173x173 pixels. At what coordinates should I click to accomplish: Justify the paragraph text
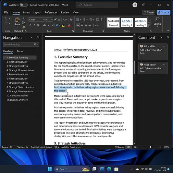(90, 25)
